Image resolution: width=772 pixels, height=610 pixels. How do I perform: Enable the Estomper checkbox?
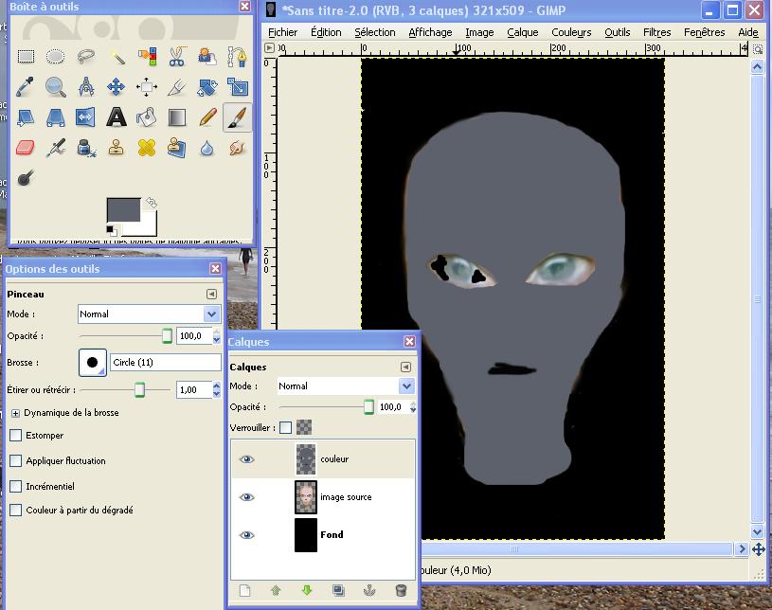click(x=15, y=436)
